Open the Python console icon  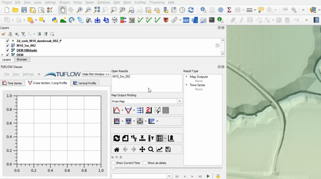[x=55, y=20]
